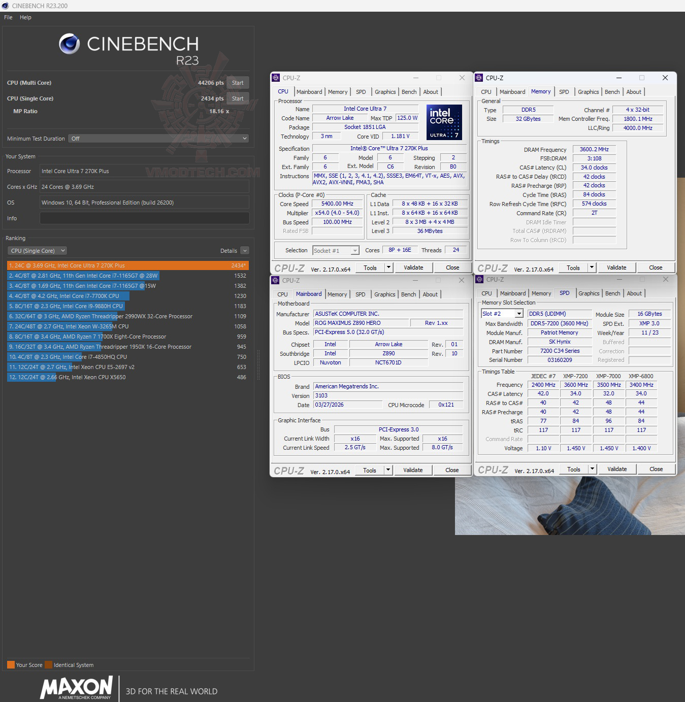Switch to Memory tab in the SPD tab window

pyautogui.click(x=541, y=293)
